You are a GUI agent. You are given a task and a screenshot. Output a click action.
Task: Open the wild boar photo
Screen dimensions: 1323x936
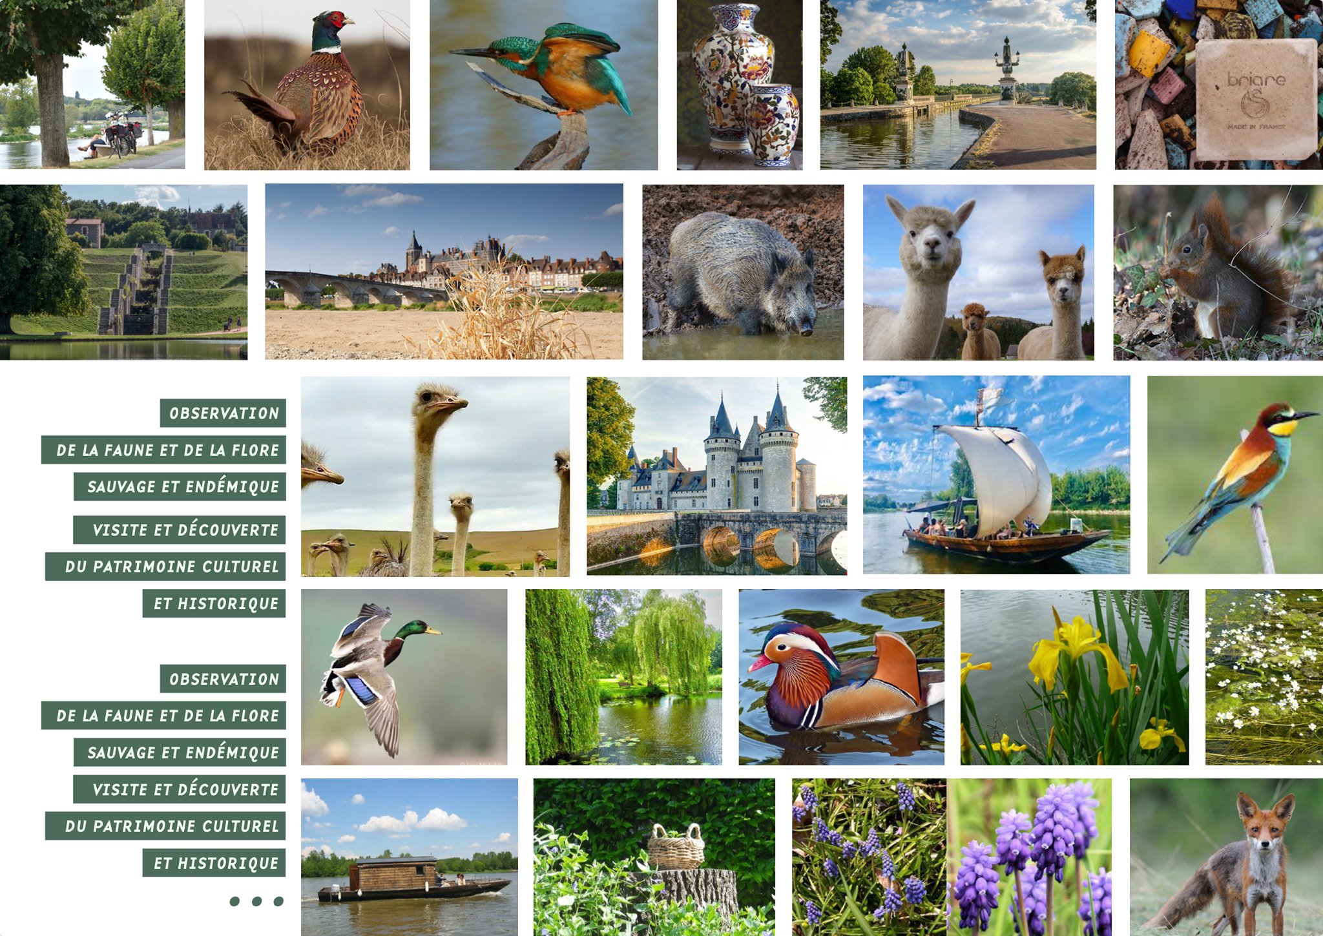pos(742,272)
